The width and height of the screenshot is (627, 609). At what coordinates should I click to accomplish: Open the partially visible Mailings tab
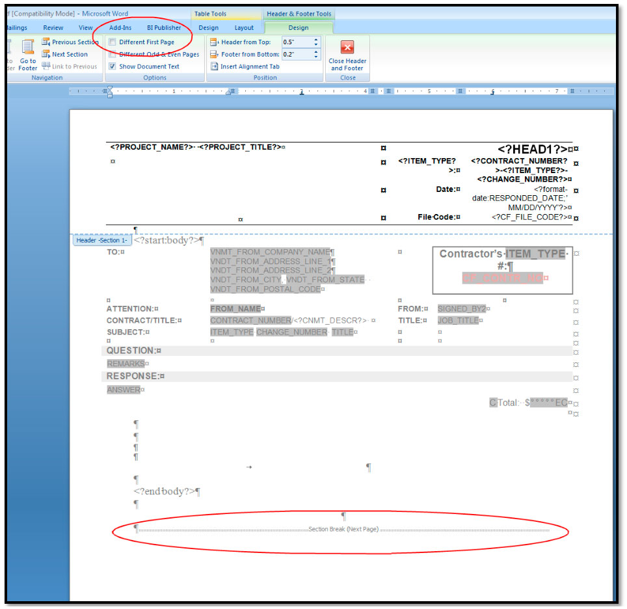[x=17, y=27]
